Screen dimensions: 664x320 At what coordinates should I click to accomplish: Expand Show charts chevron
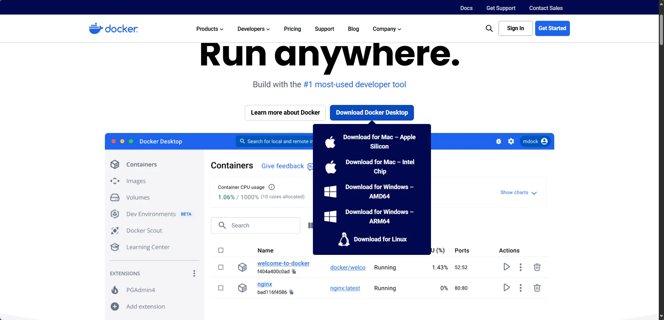(x=534, y=193)
